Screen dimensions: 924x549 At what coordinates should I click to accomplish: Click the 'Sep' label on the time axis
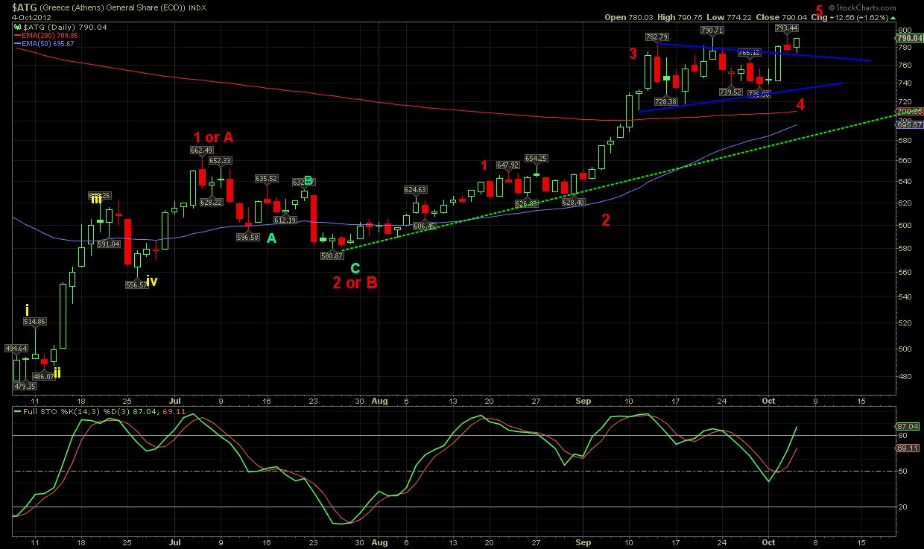point(583,400)
